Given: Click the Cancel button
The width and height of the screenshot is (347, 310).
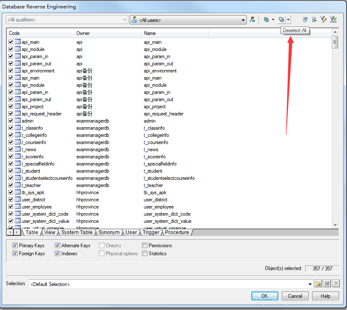Looking at the screenshot, I should 295,296.
